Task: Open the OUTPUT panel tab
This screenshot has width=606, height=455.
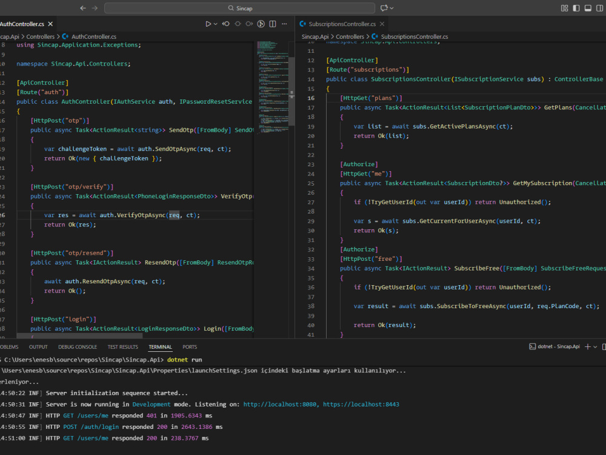Action: [x=38, y=347]
